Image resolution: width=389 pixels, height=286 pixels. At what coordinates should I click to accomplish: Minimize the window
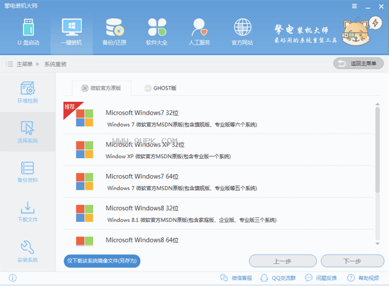(x=368, y=7)
